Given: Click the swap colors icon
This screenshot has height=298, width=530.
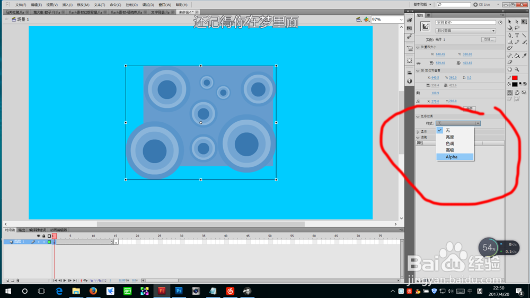Looking at the screenshot, I should click(525, 84).
